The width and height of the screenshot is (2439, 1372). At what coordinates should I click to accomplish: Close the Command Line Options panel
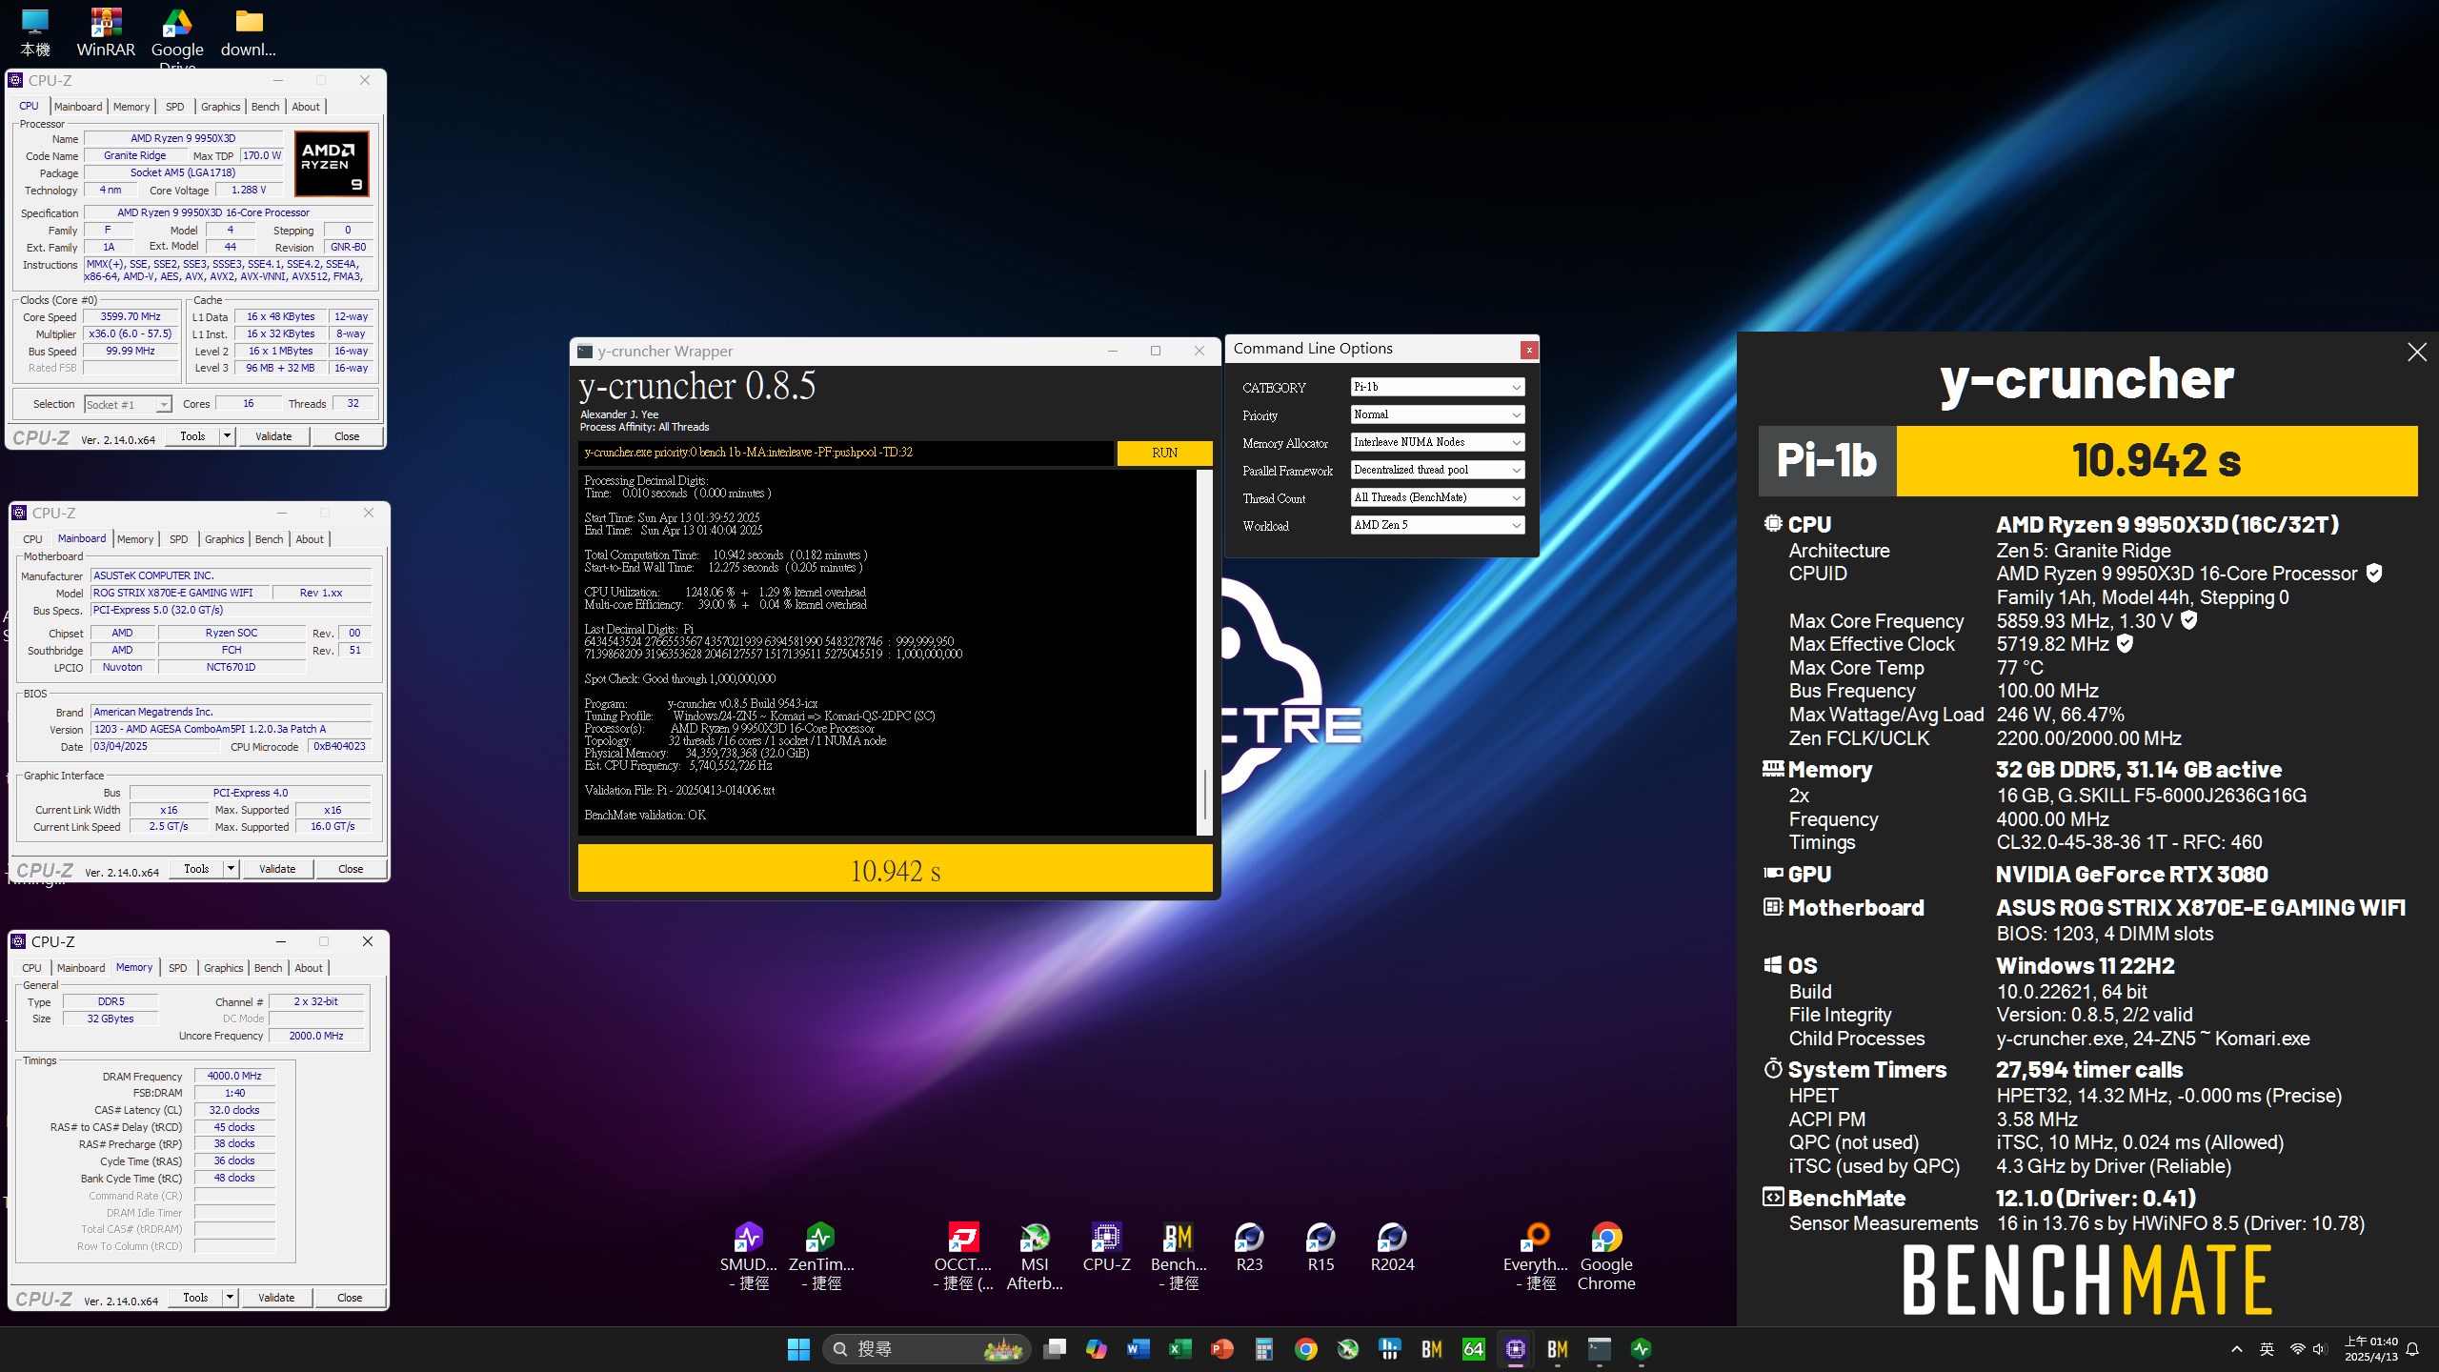pos(1529,350)
